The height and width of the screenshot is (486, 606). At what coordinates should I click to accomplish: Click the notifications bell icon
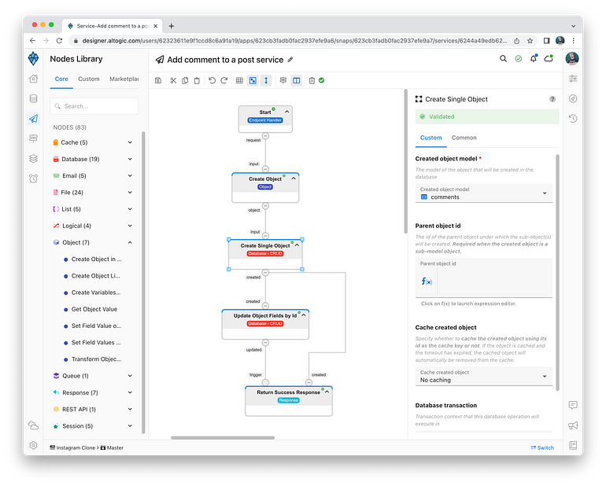point(534,59)
